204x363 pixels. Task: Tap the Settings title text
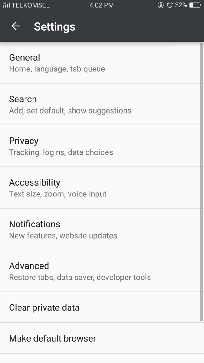pyautogui.click(x=54, y=27)
